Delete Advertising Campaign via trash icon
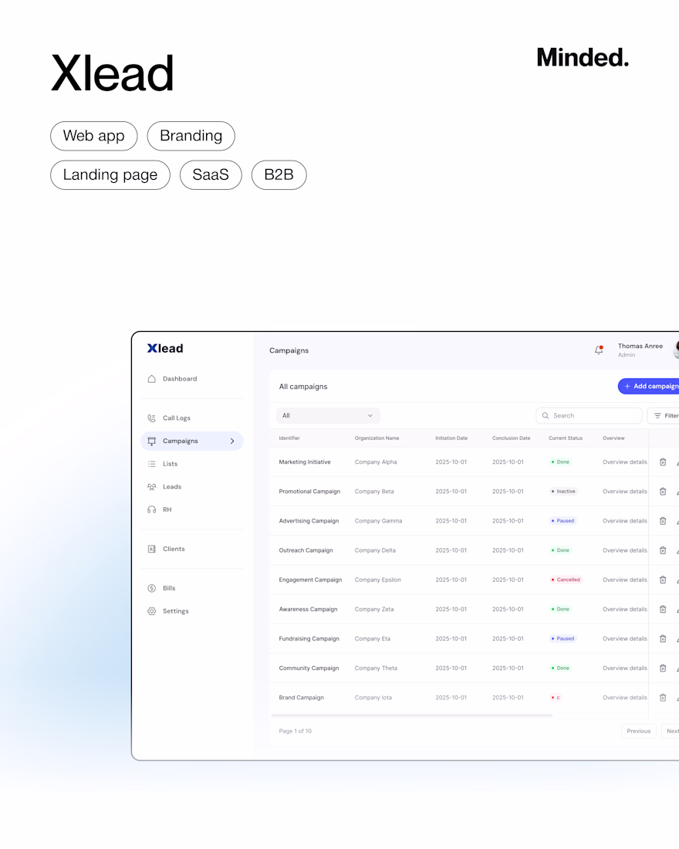The image size is (679, 849). click(663, 521)
